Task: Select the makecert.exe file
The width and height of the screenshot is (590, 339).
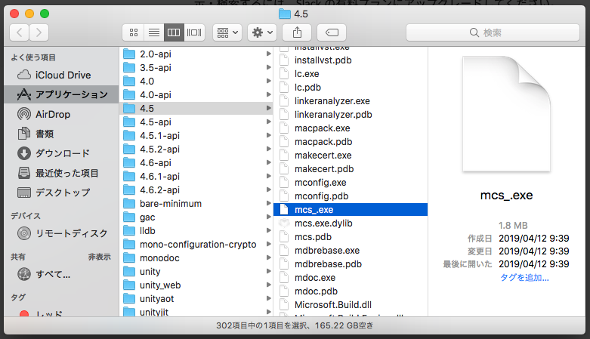Action: pyautogui.click(x=351, y=155)
